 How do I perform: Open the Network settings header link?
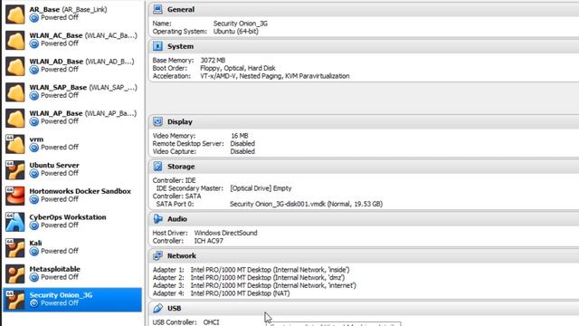click(x=181, y=255)
